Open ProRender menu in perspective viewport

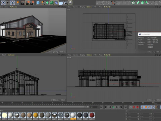[13, 7]
